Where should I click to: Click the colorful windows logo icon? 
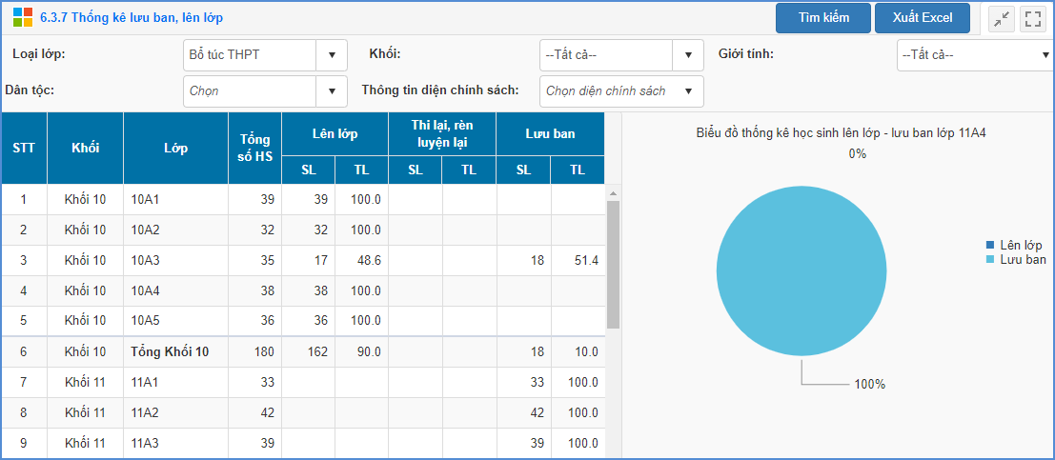(x=23, y=18)
